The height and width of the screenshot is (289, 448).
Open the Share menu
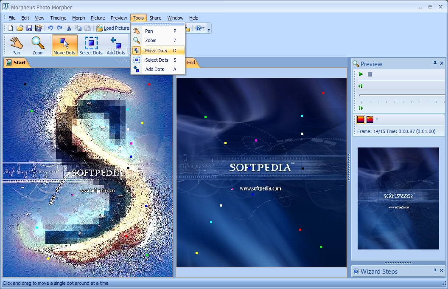[155, 18]
